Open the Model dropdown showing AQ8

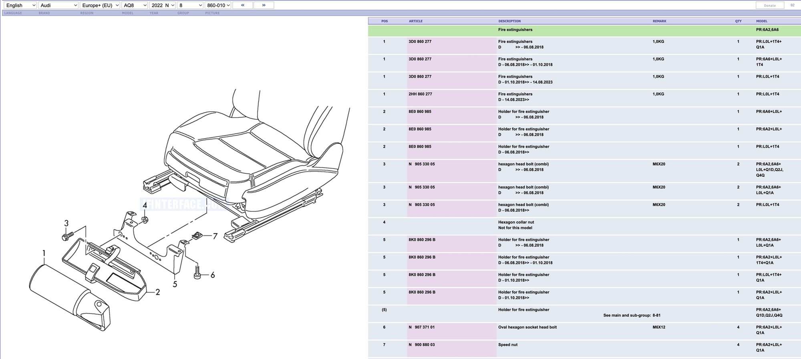[x=135, y=5]
